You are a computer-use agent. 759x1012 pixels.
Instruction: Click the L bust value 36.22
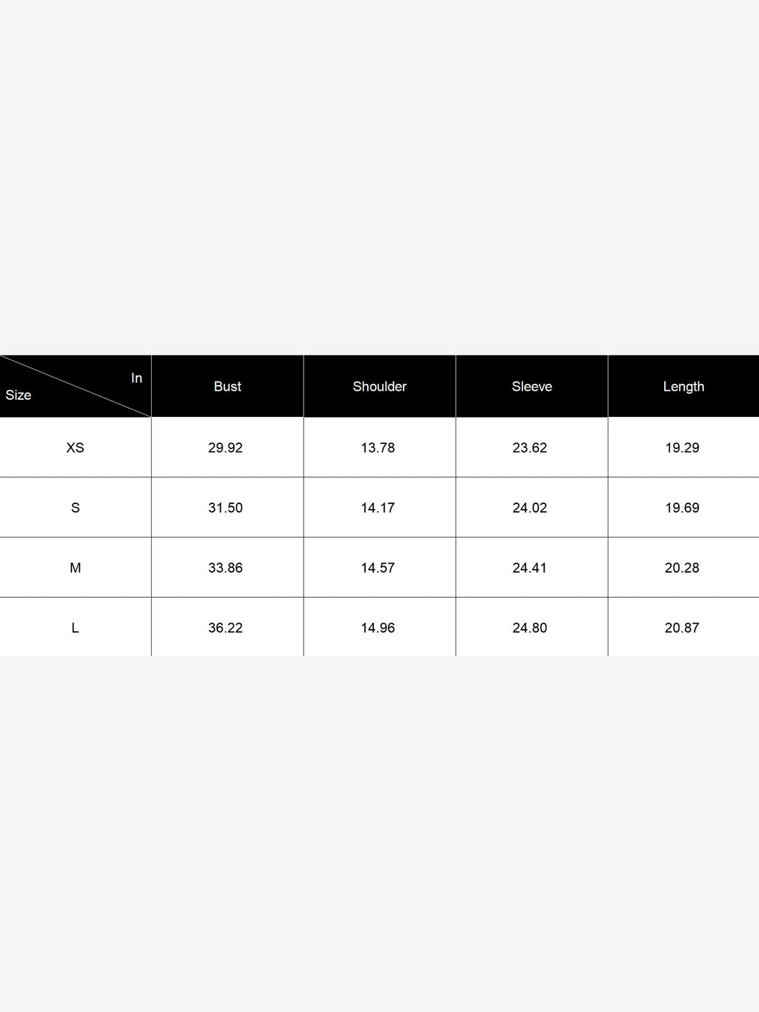point(226,628)
